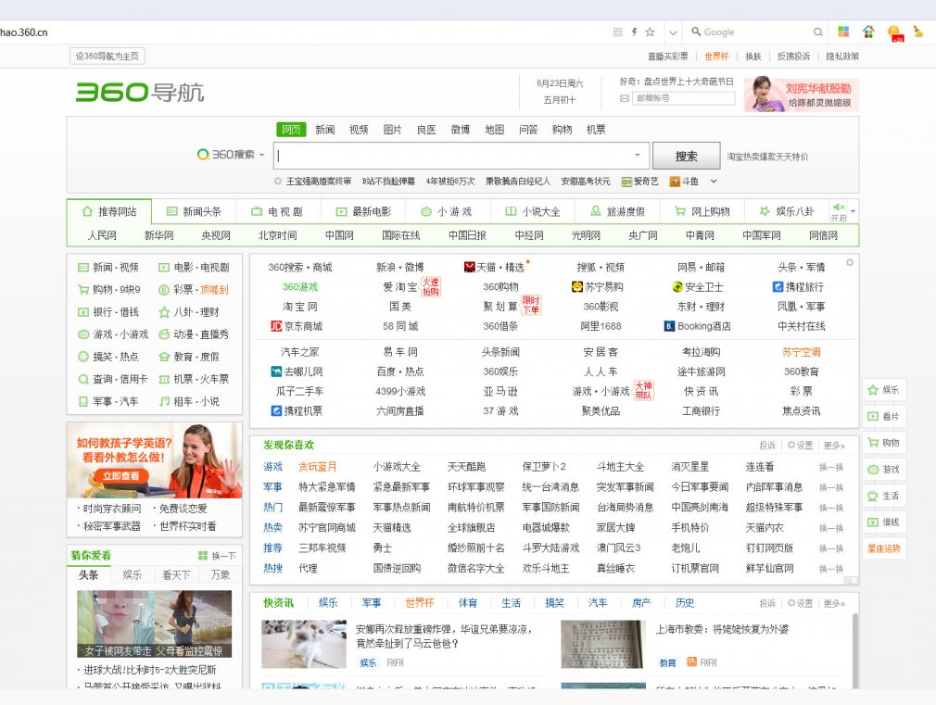Open floating sidebar 购物 cart shortcut
The height and width of the screenshot is (705, 936).
point(884,443)
